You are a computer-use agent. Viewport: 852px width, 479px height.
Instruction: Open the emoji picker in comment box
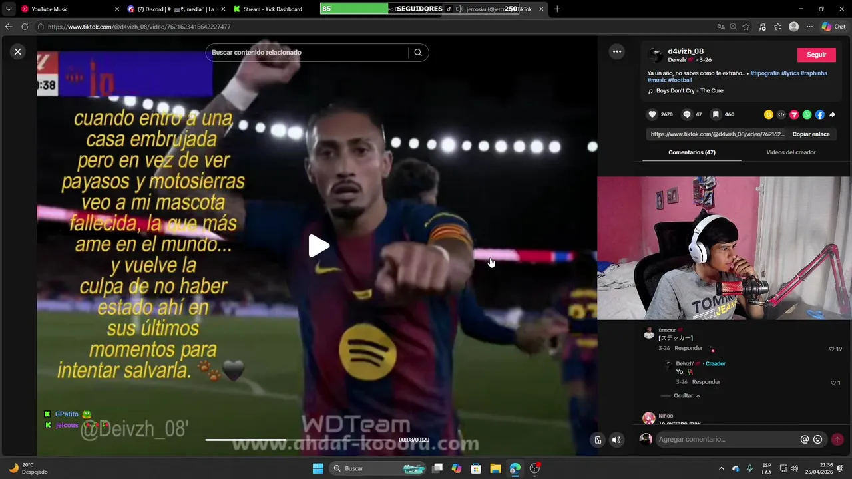818,439
